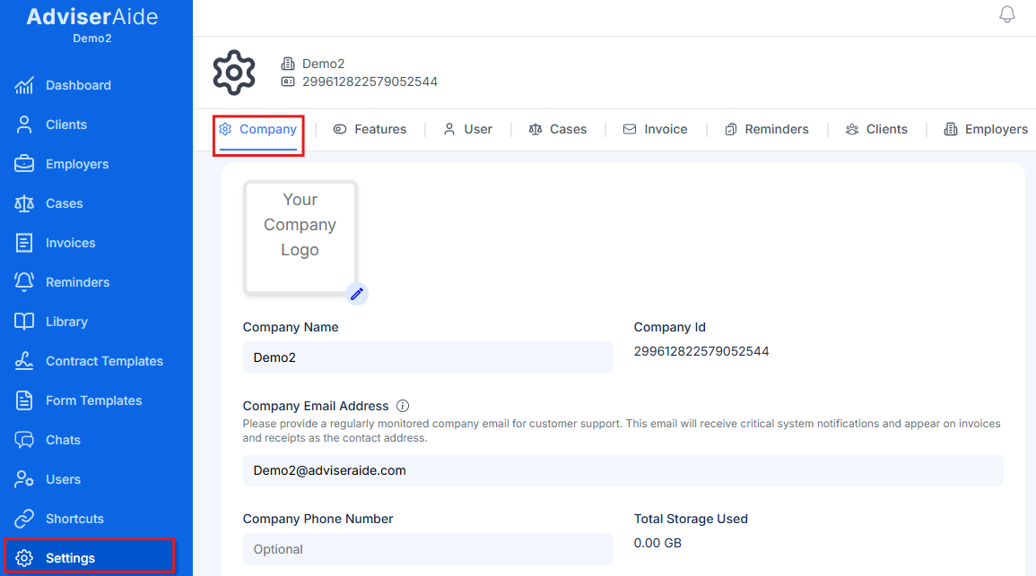This screenshot has height=576, width=1036.
Task: Click the large settings gear icon
Action: [x=233, y=73]
